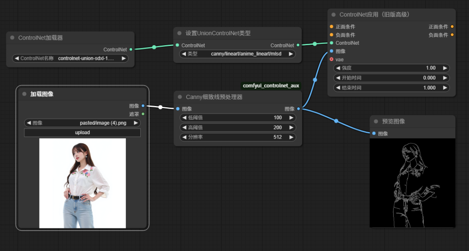Open the ControlNet名称 model dropdown

click(x=70, y=58)
